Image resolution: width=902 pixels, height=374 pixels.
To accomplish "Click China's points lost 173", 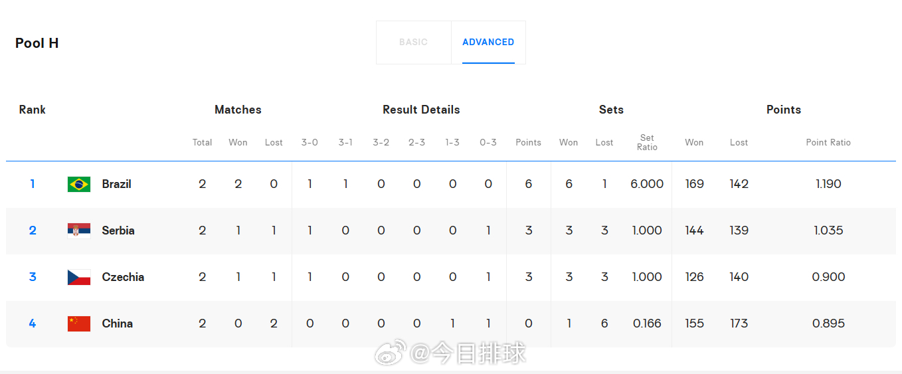I will coord(739,324).
